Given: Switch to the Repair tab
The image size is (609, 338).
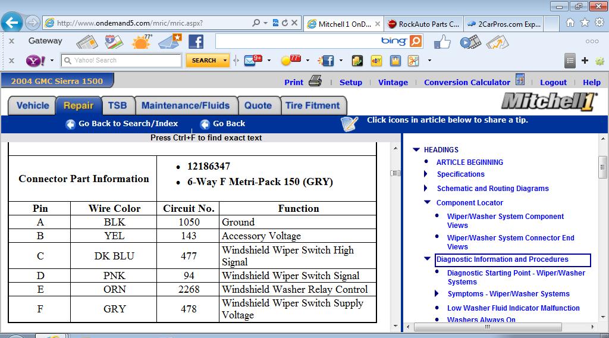Looking at the screenshot, I should (79, 106).
